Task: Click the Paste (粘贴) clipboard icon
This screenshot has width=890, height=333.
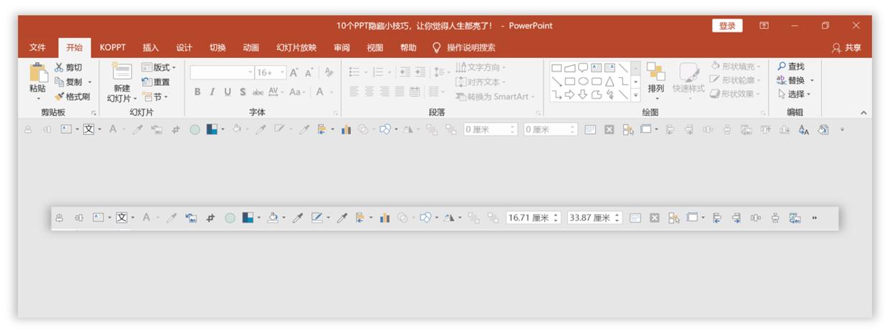Action: point(37,73)
